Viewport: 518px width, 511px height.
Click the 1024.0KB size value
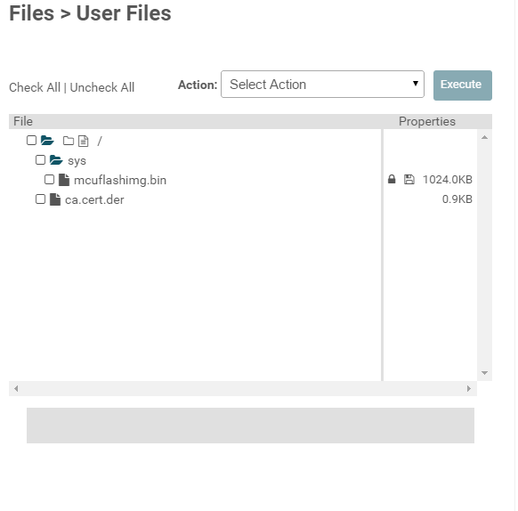(448, 180)
